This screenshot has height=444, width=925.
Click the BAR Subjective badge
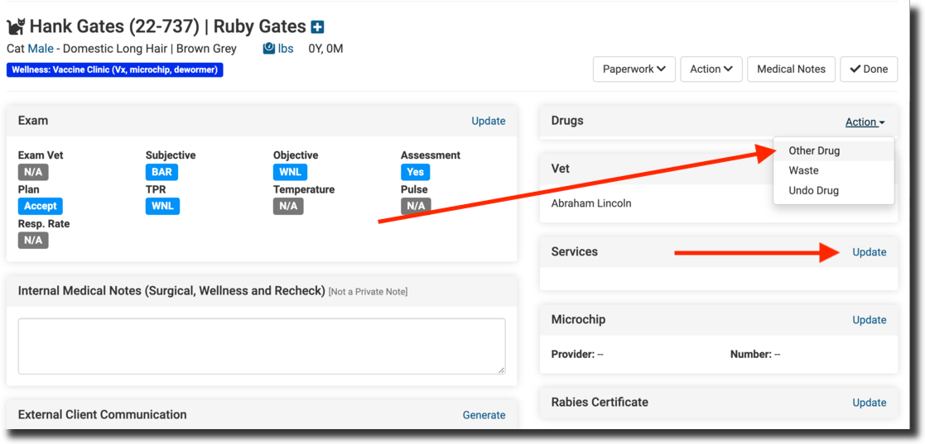point(161,172)
